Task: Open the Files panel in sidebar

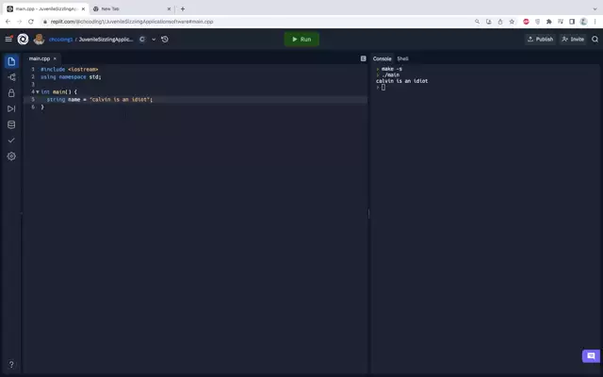Action: coord(11,61)
